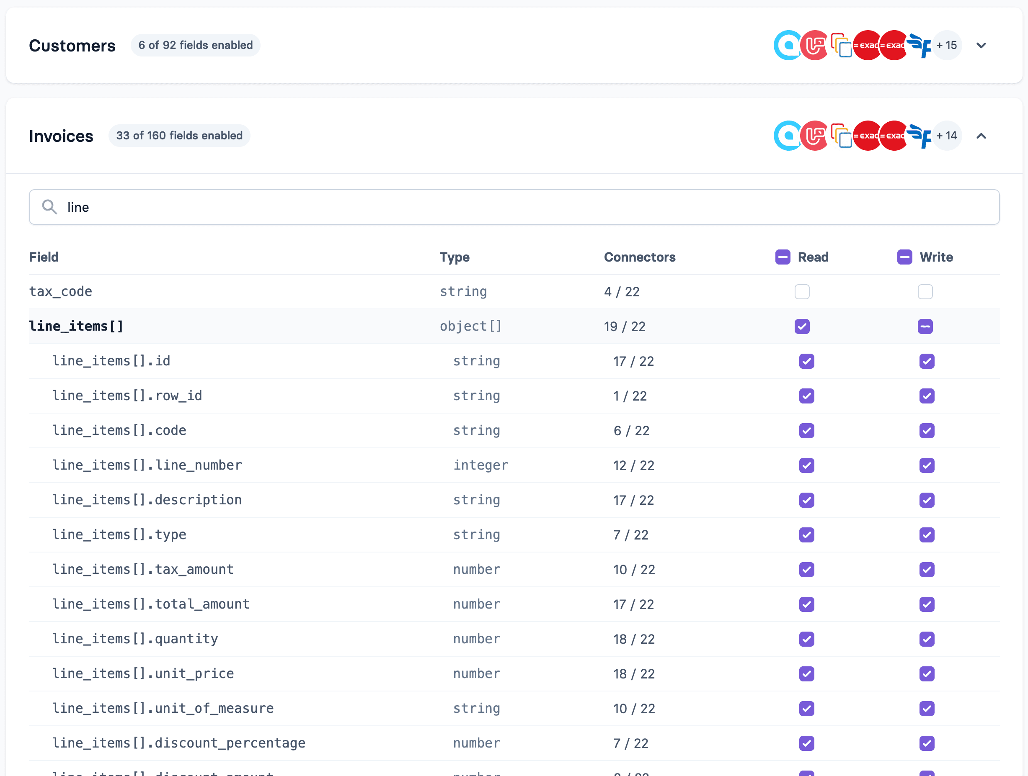Screen dimensions: 1028x776
Task: Enable the Read checkbox for tax_code
Action: point(802,292)
